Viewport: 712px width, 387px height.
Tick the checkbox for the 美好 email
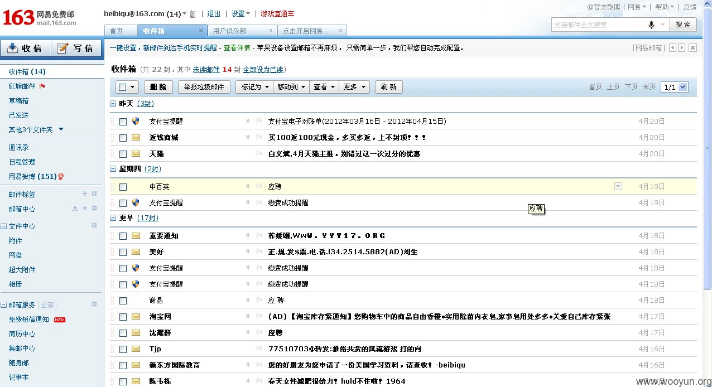pos(123,252)
